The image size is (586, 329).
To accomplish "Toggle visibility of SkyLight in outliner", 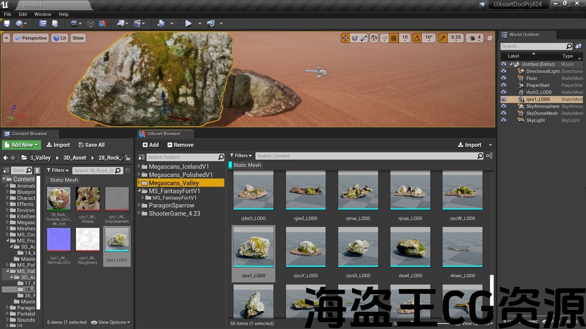I will 504,120.
